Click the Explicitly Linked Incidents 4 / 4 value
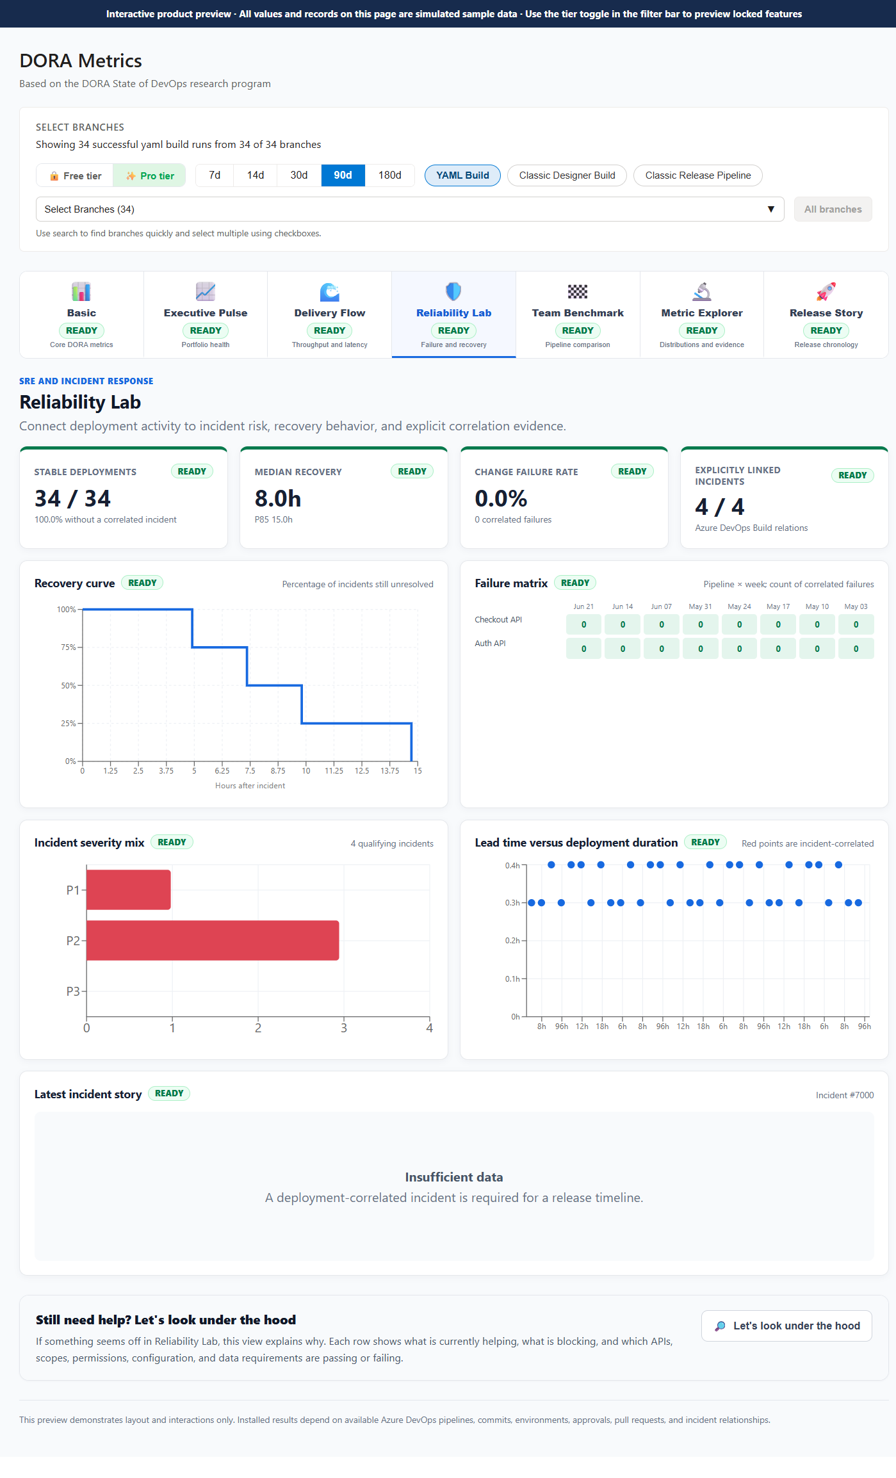 720,507
